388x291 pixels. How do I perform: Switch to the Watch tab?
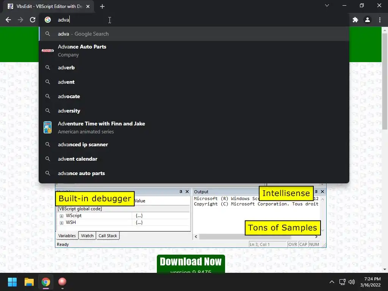[x=88, y=236]
